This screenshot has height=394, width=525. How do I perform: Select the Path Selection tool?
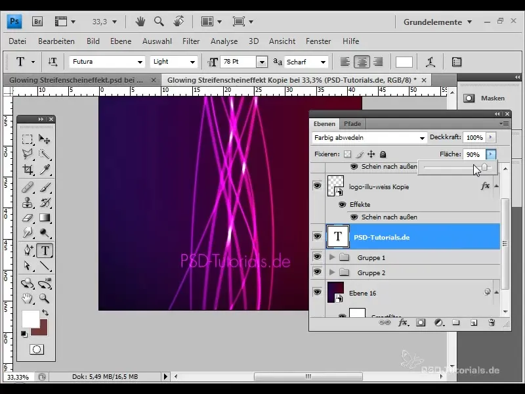click(28, 266)
